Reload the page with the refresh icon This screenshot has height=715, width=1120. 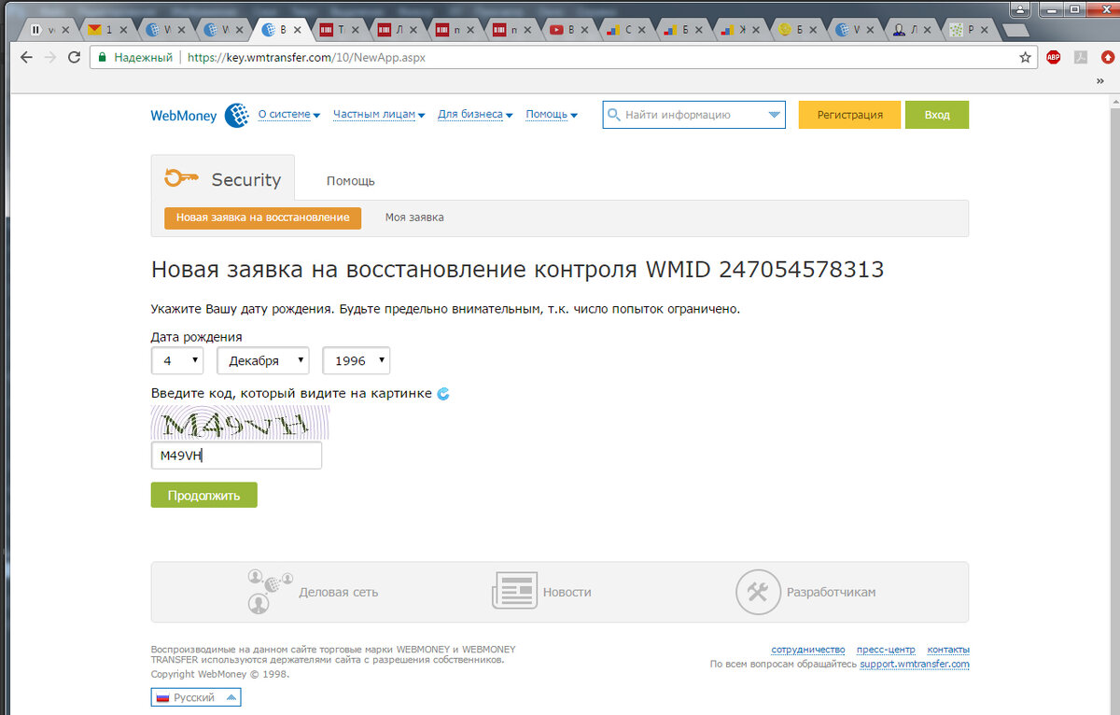click(x=75, y=57)
